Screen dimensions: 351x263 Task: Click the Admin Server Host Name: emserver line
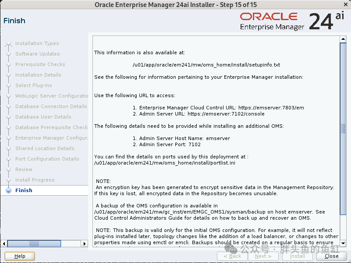(x=181, y=138)
